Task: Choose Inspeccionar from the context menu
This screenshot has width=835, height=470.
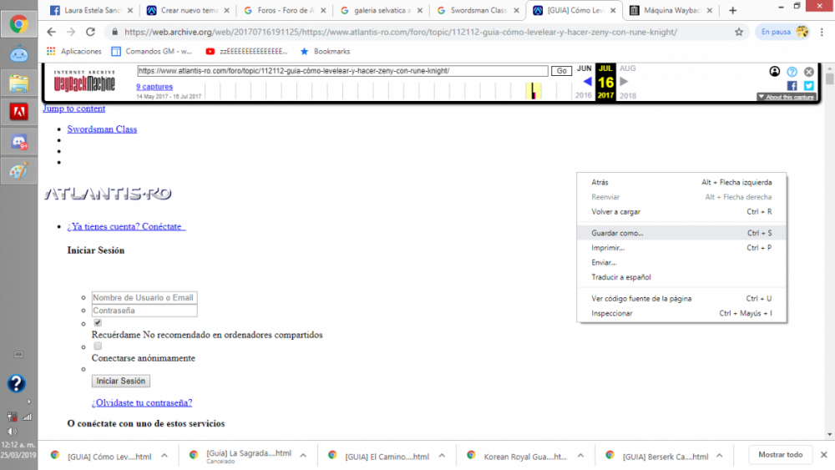Action: (x=611, y=313)
